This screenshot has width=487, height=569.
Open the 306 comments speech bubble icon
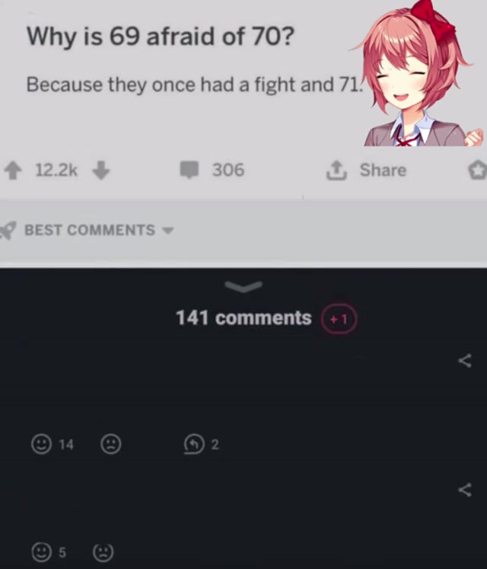point(189,170)
